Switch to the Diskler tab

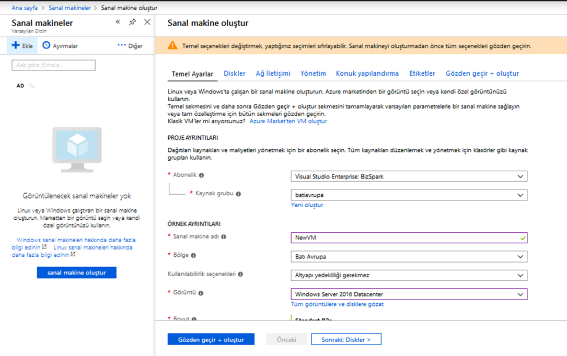coord(235,73)
